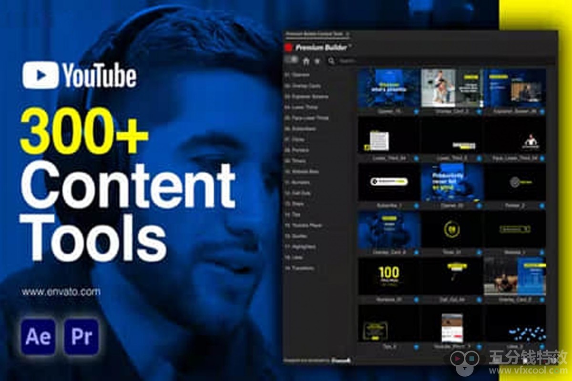
Task: Click the blue dot beside Likes_3
Action: [x=542, y=347]
